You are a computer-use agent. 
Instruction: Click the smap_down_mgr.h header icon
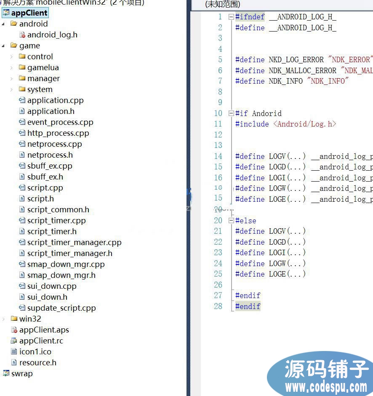pyautogui.click(x=22, y=275)
